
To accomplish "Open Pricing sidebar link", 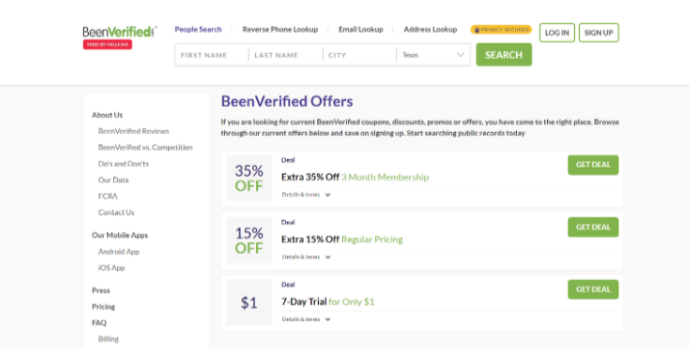I will click(x=103, y=307).
